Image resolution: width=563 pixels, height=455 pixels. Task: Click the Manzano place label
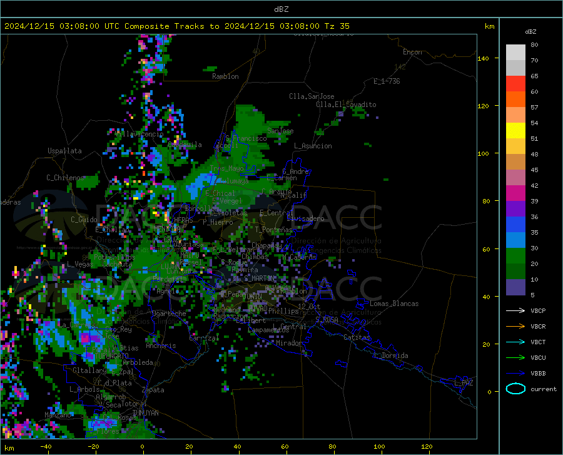(x=58, y=415)
